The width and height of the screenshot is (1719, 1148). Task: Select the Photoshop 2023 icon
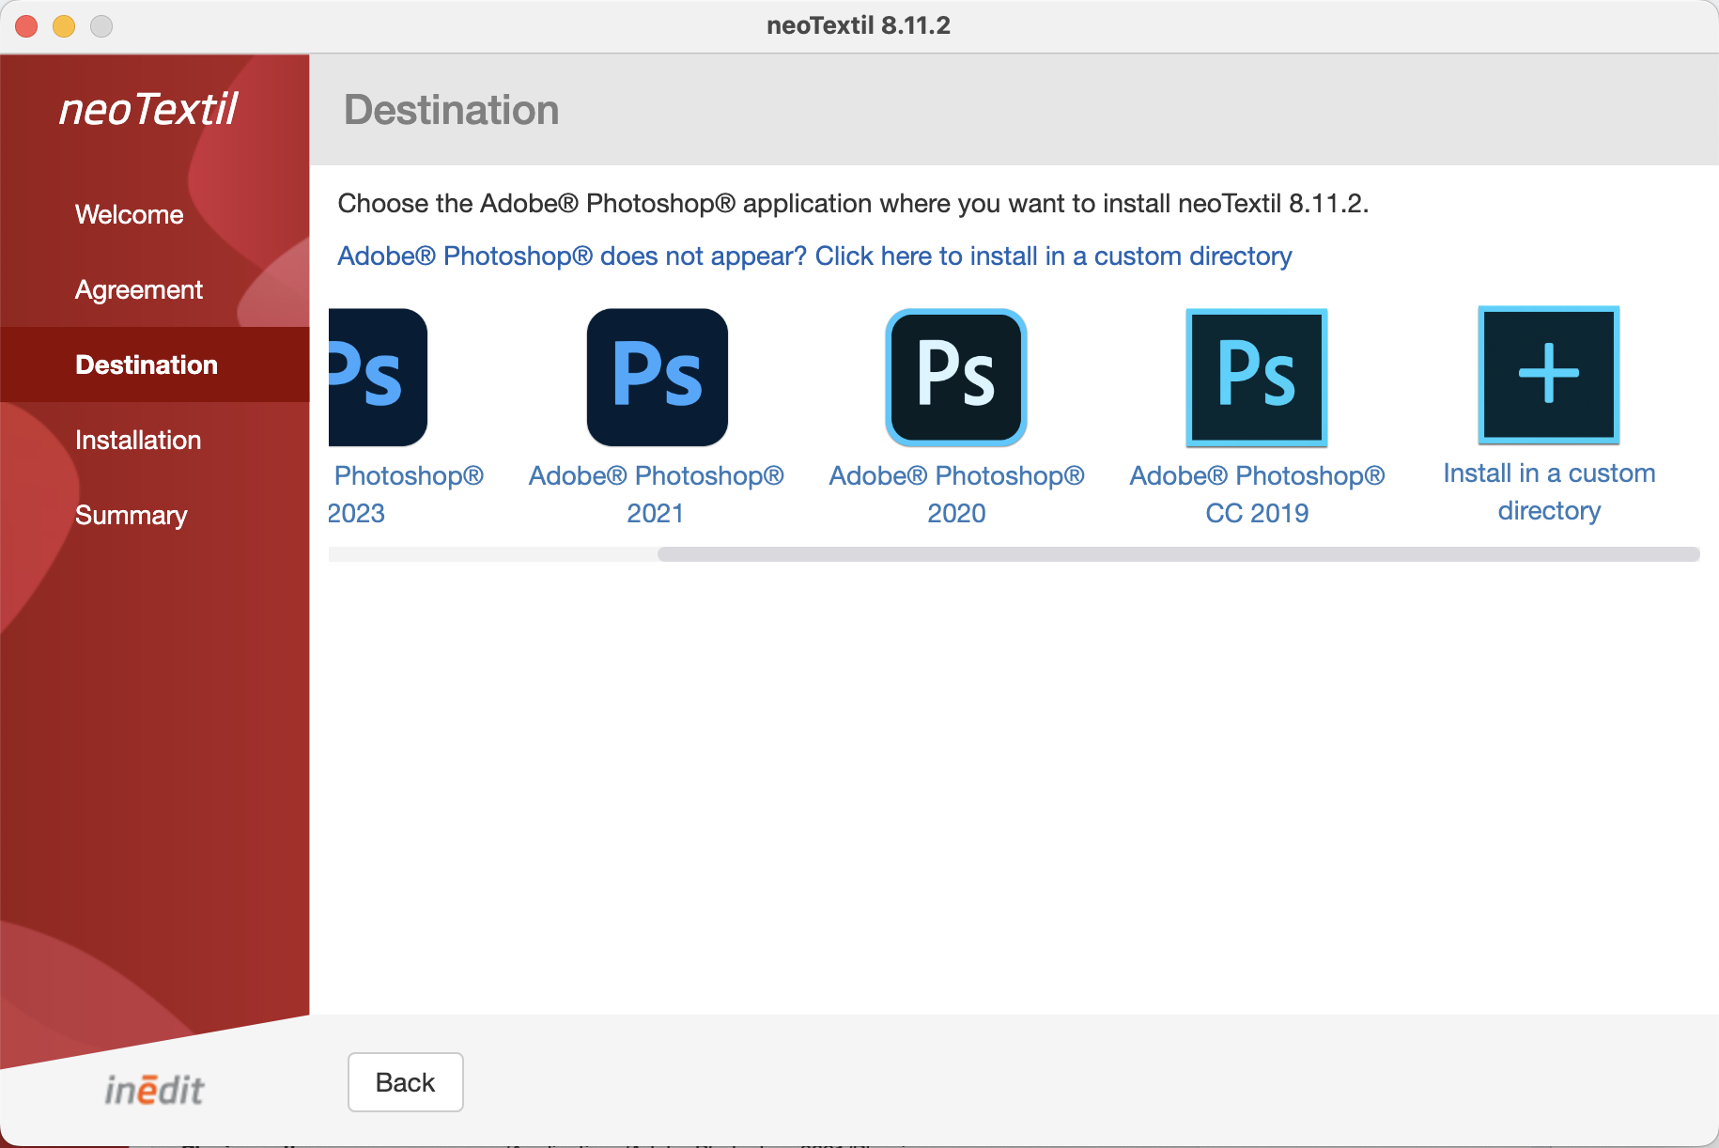tap(378, 377)
